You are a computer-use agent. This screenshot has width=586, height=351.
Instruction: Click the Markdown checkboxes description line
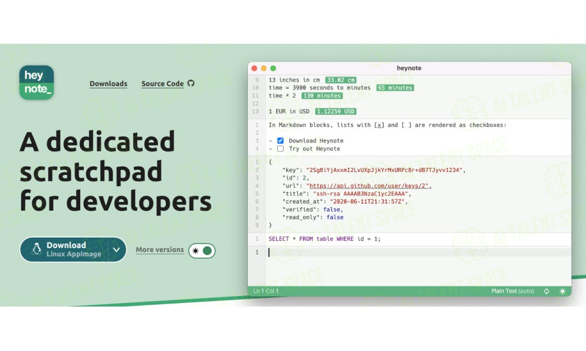387,125
